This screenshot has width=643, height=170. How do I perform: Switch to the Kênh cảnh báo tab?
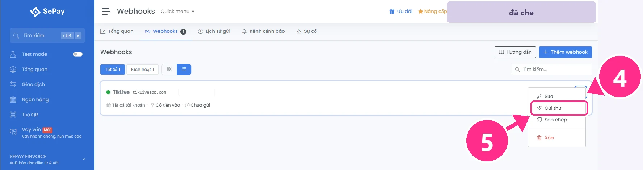coord(264,31)
